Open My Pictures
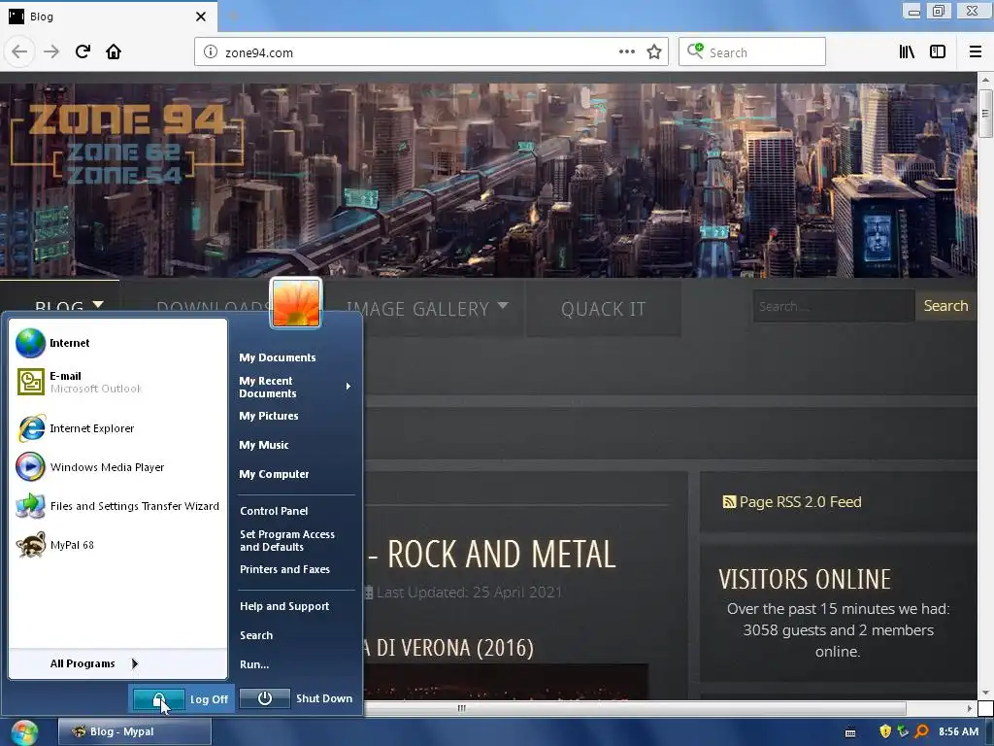The height and width of the screenshot is (746, 994). click(268, 416)
